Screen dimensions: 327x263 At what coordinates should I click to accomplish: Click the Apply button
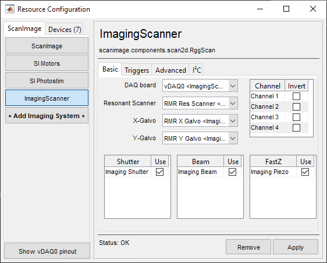296,247
